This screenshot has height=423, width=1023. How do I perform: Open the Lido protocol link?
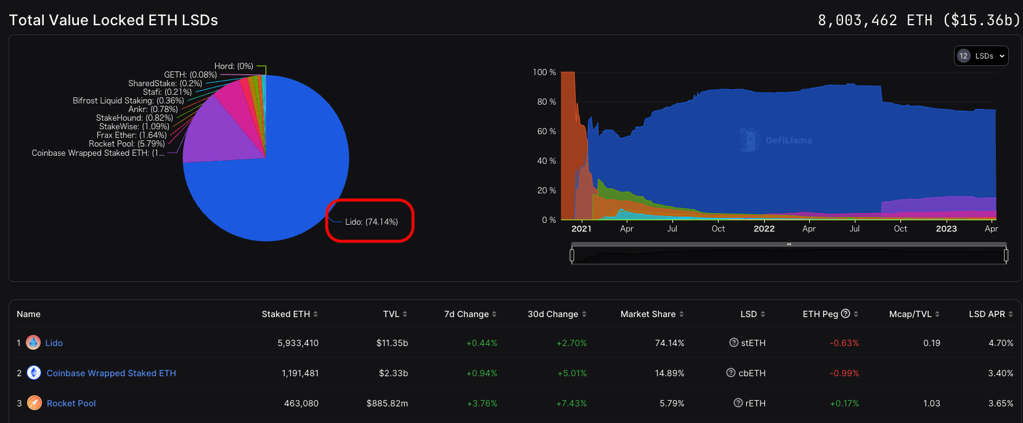click(x=54, y=343)
